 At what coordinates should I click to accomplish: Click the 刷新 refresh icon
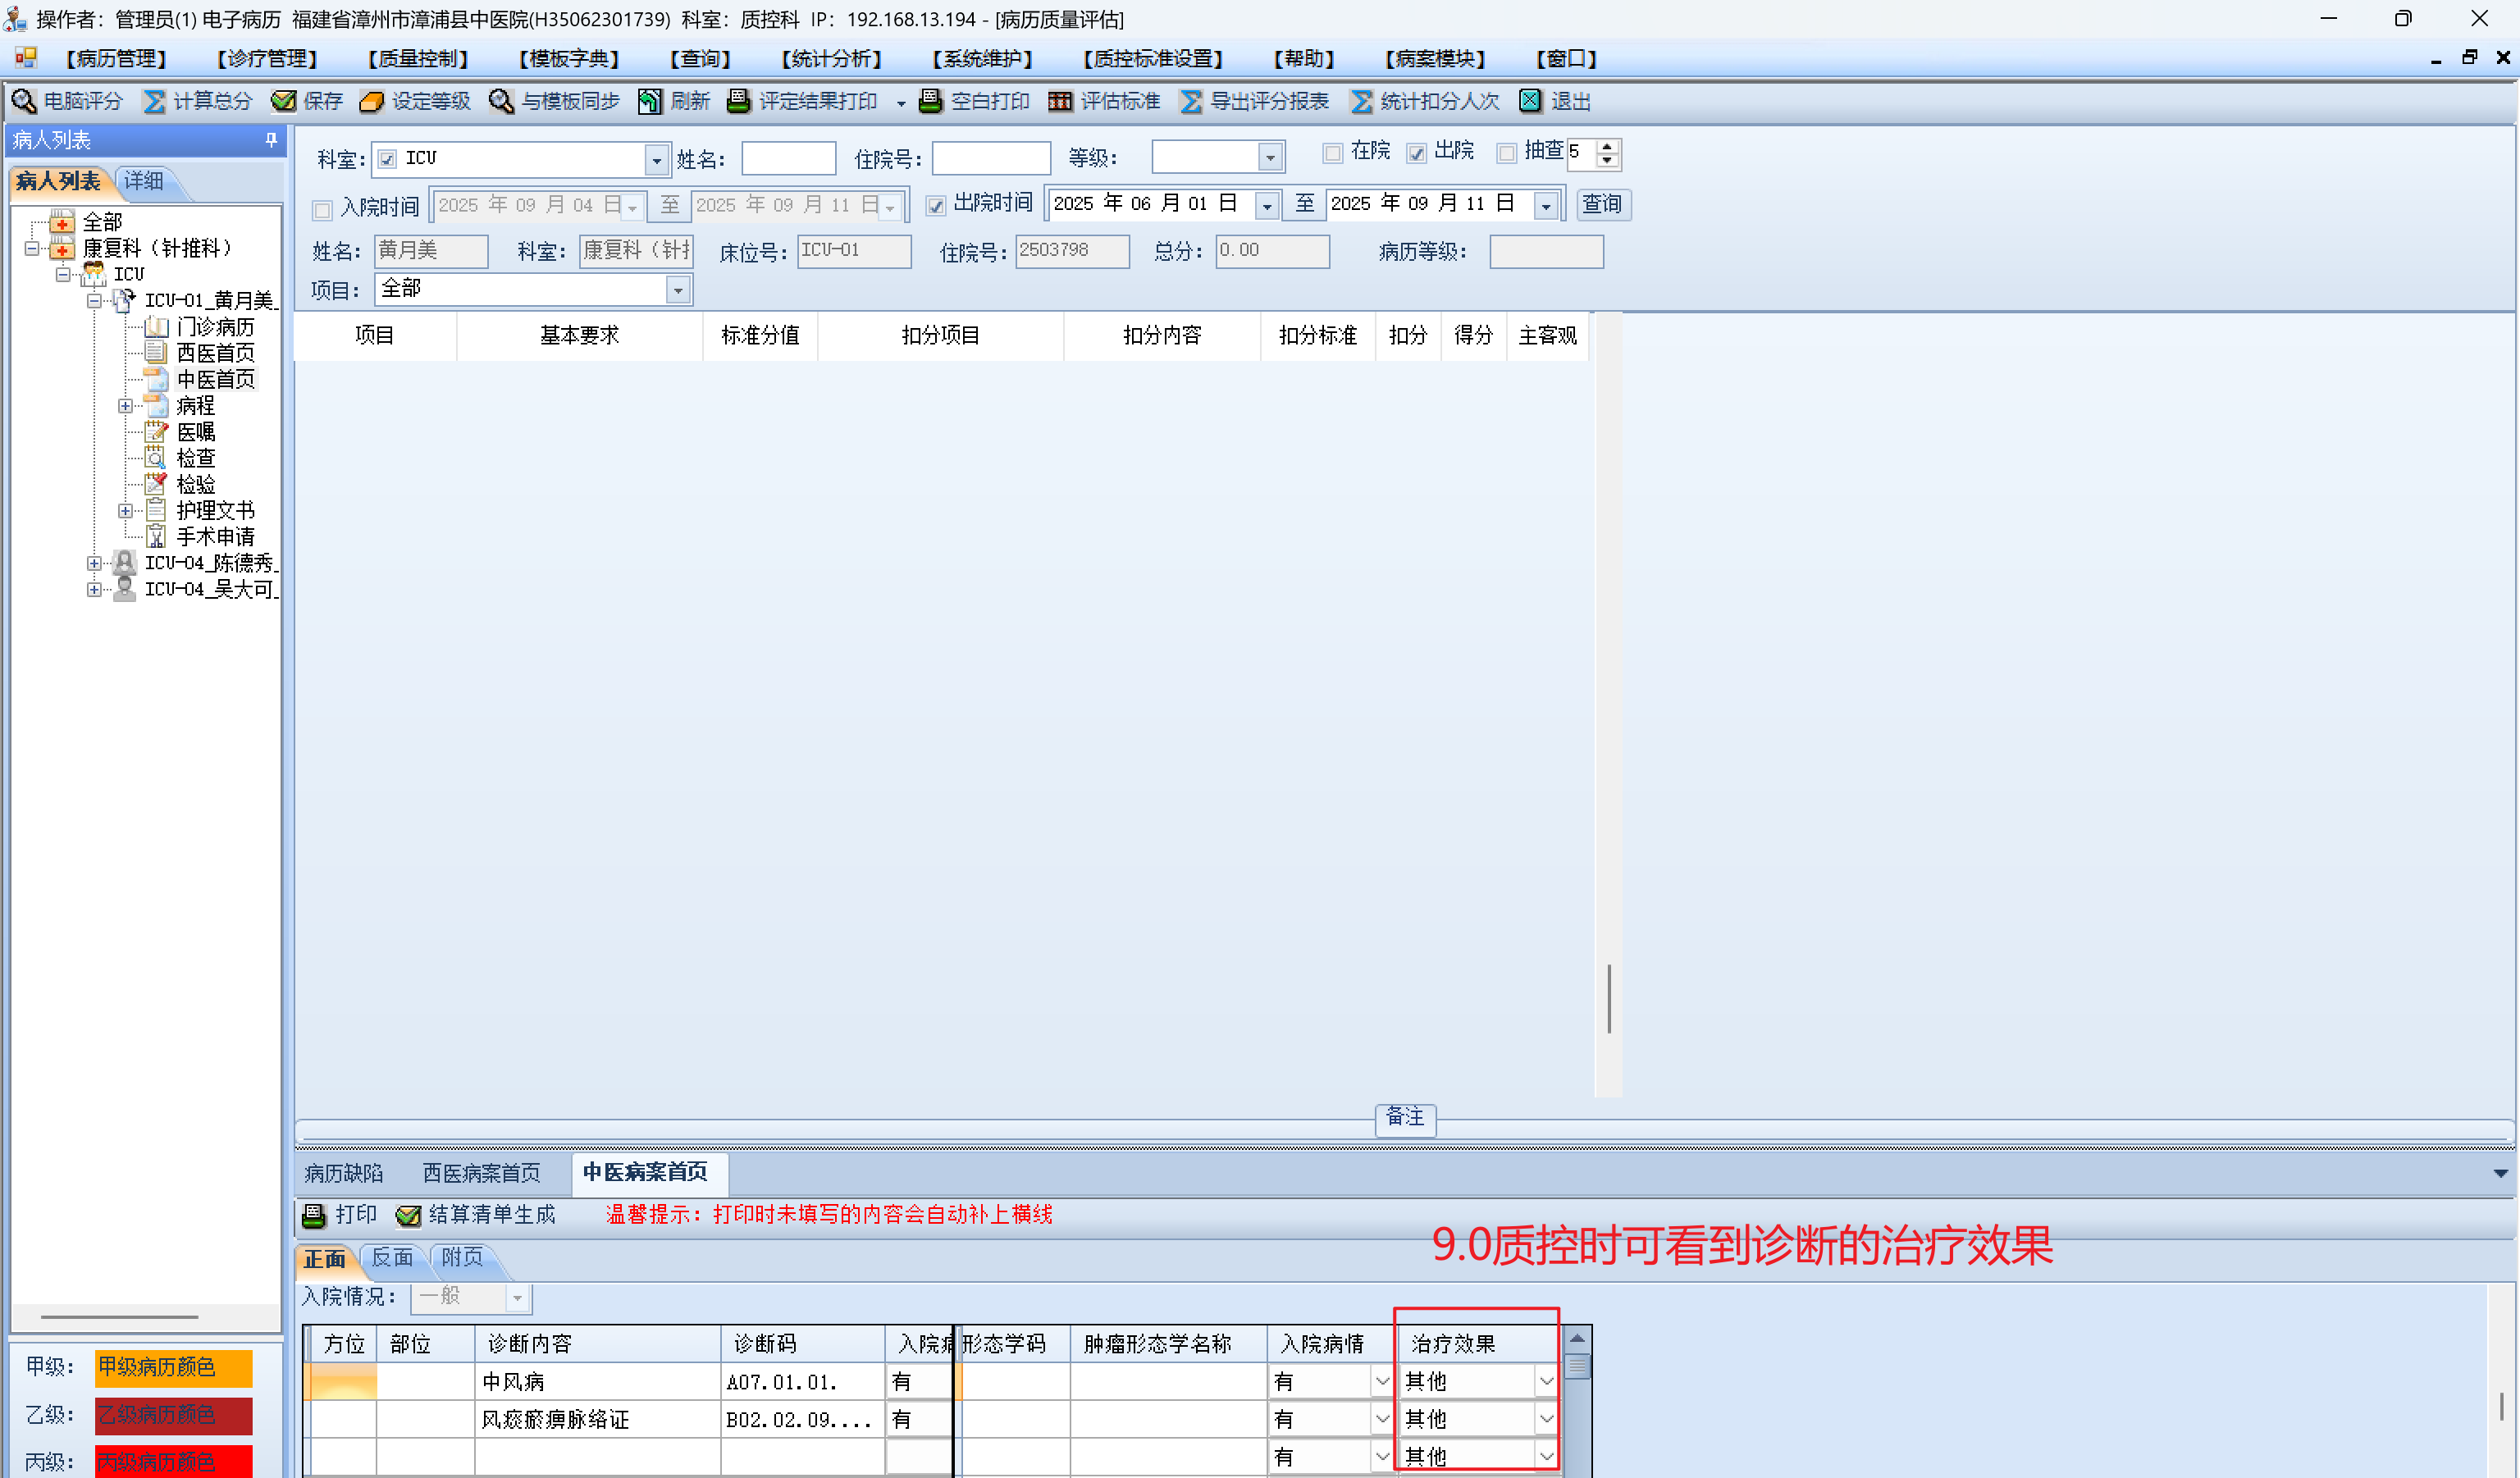[650, 101]
